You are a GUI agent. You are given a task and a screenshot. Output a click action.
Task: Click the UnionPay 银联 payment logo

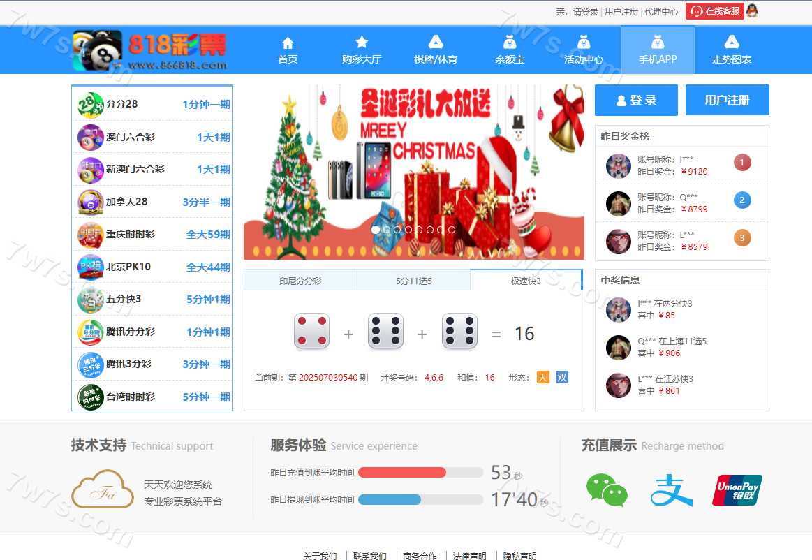(x=737, y=490)
